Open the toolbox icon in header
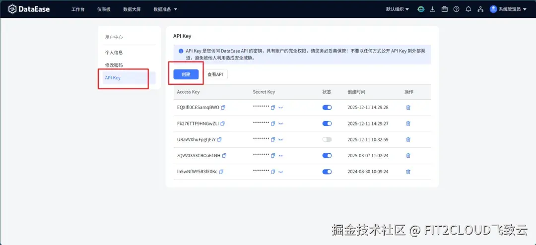 click(x=444, y=9)
